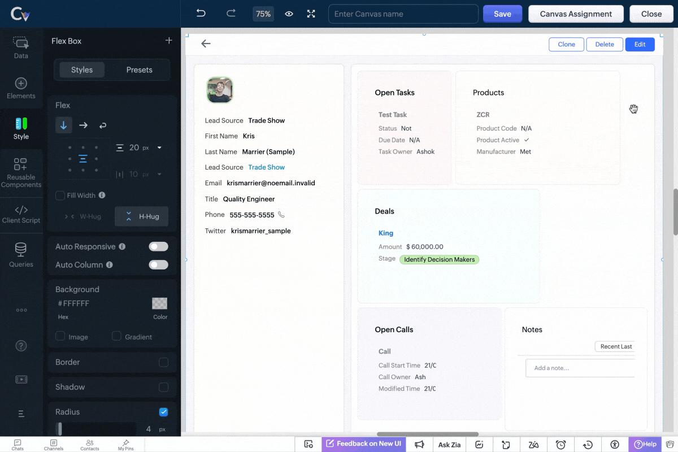Click the info icon next to Fill Width
678x452 pixels.
point(102,195)
